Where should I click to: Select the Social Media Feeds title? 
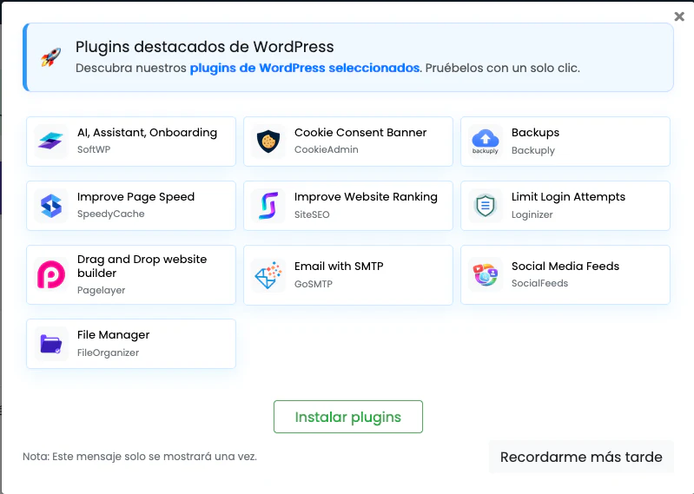click(x=565, y=266)
